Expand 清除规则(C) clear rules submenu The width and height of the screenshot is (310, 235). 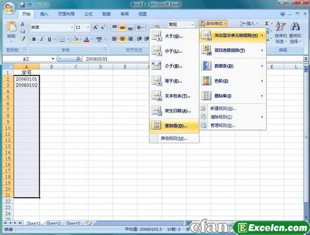click(x=232, y=117)
